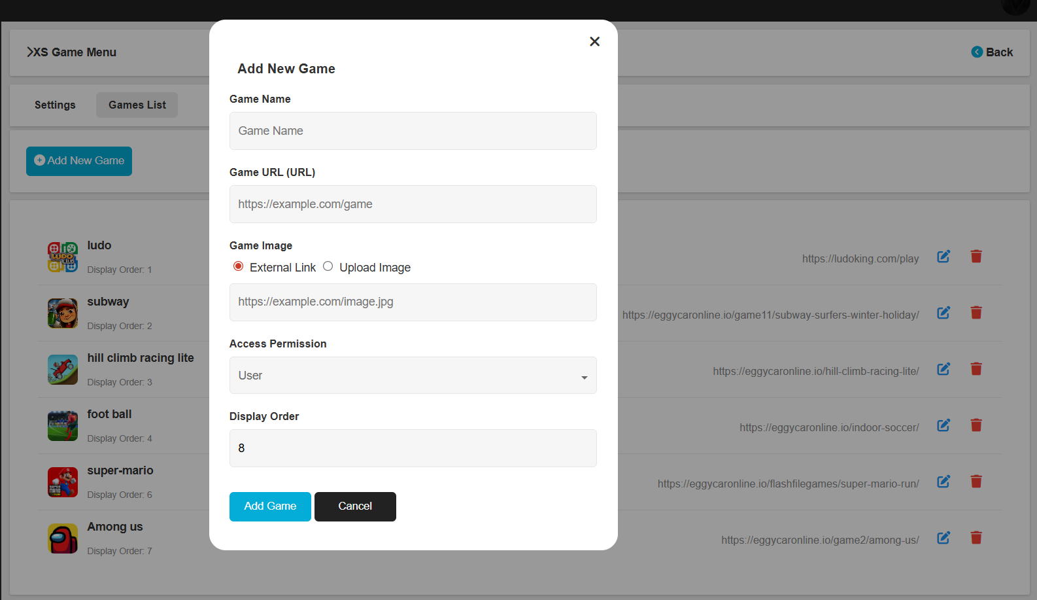
Task: Close the Add New Game dialog
Action: [x=594, y=41]
